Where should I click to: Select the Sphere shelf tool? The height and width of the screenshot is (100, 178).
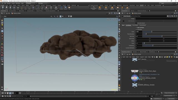tap(7, 8)
